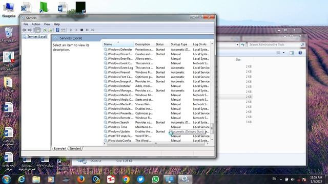This screenshot has height=184, width=328.
Task: Open Windows Explorer folder on taskbar
Action: pyautogui.click(x=36, y=179)
